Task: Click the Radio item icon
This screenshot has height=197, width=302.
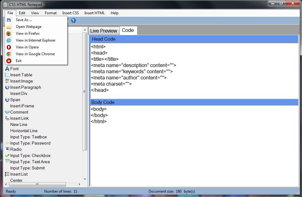Action: coord(7,149)
